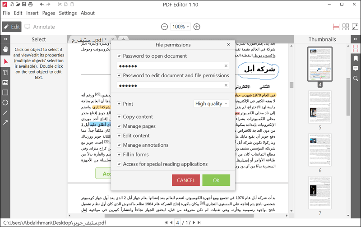Show the page thumbnails side icon
The image size is (361, 227).
pos(356,48)
